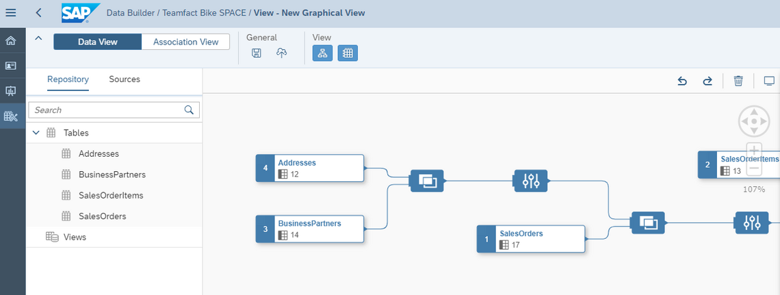
Task: Select Addresses table in repository tree
Action: (114, 154)
